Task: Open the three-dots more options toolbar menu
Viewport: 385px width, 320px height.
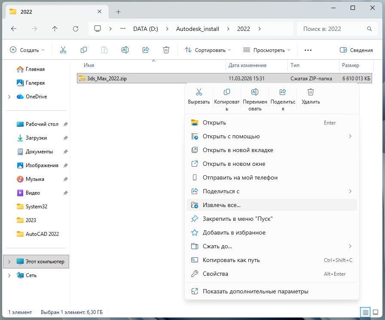Action: pos(308,50)
